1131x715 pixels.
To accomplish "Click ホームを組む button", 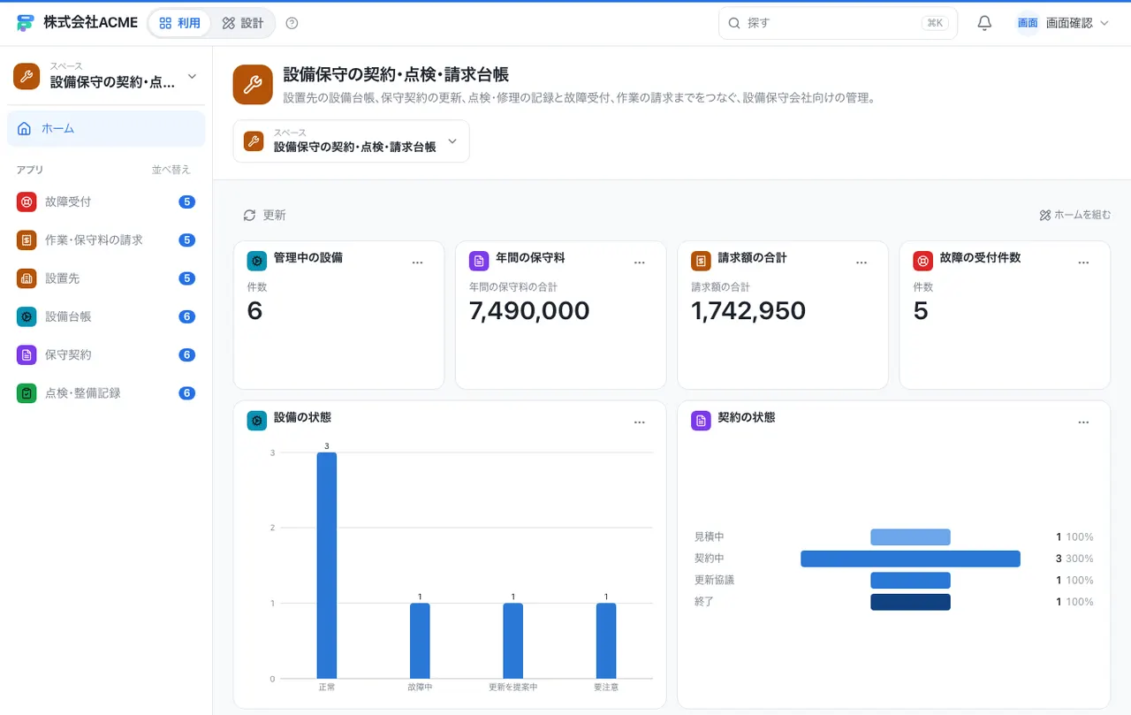I will click(1075, 215).
